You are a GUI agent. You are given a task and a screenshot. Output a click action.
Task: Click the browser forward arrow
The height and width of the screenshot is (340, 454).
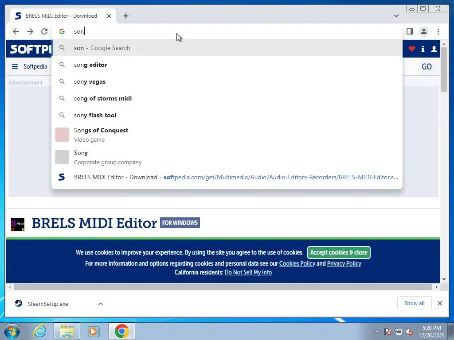pyautogui.click(x=30, y=31)
